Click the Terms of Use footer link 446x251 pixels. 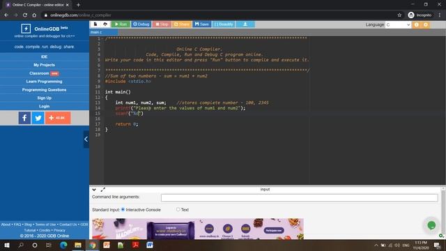[45, 225]
